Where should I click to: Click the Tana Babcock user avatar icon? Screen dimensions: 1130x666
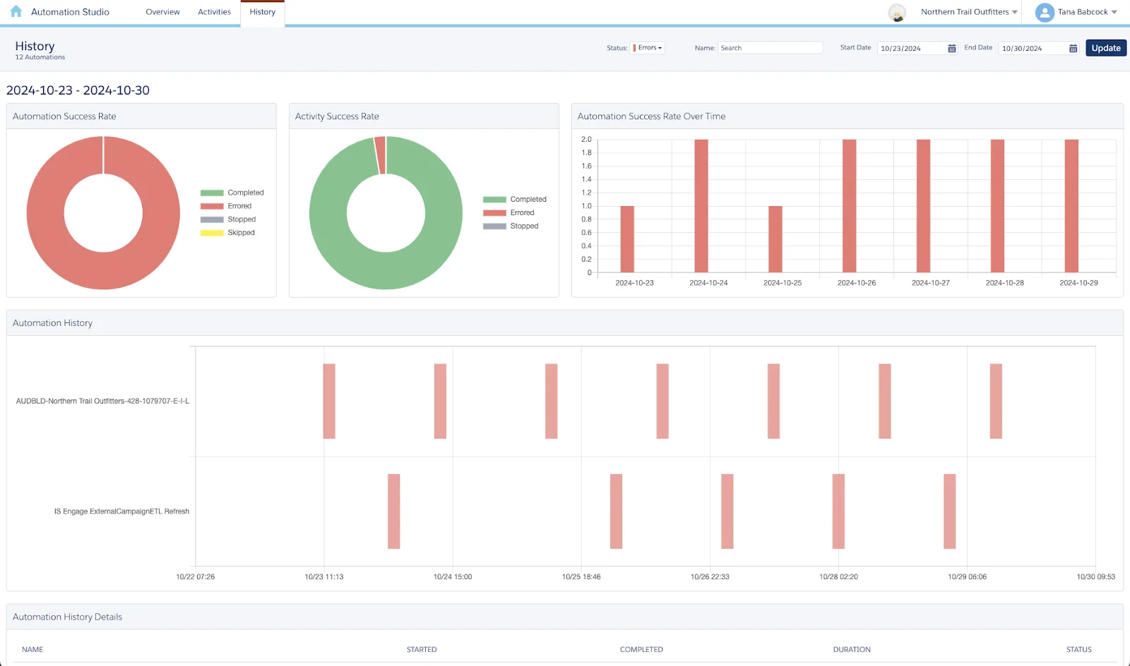click(1045, 12)
